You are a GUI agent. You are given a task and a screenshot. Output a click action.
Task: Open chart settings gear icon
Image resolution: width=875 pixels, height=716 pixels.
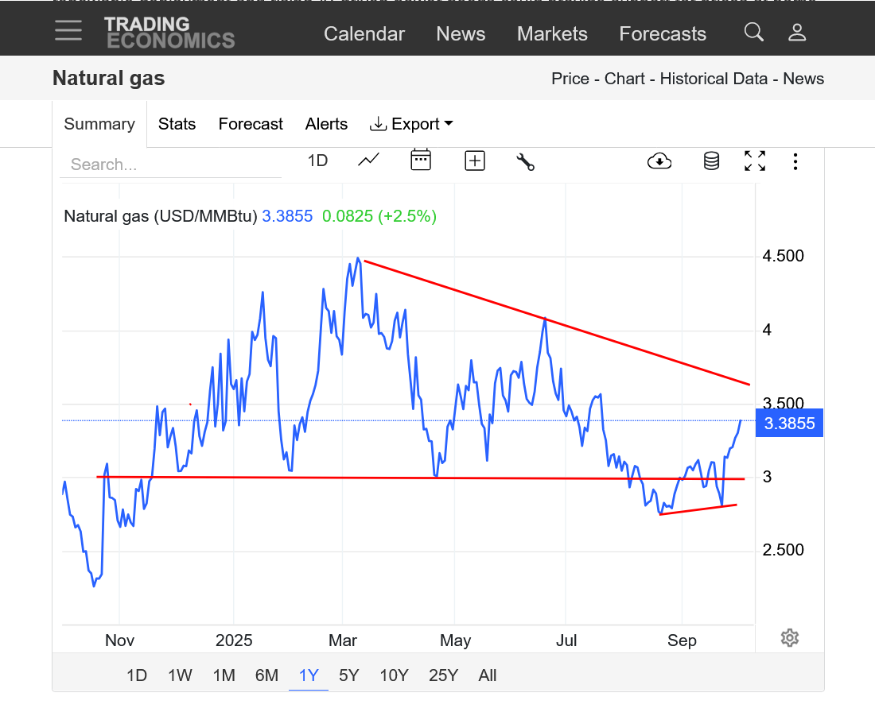[x=789, y=637]
